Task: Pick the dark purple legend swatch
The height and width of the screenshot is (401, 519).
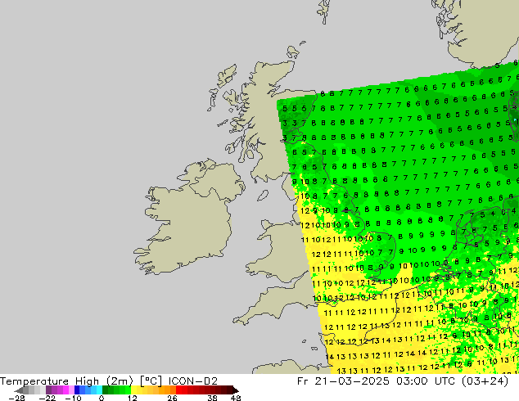Action: tap(48, 390)
